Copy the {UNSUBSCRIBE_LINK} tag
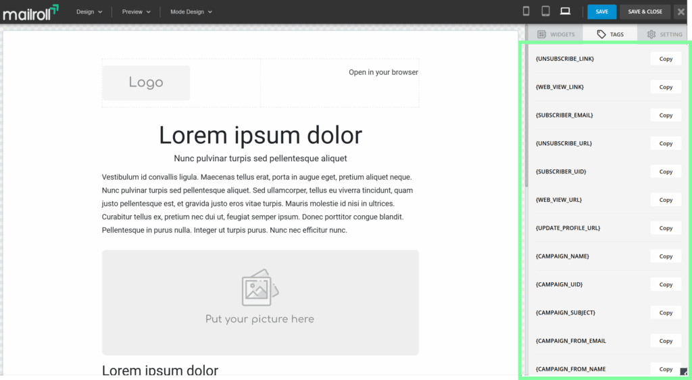692x380 pixels. pyautogui.click(x=666, y=59)
